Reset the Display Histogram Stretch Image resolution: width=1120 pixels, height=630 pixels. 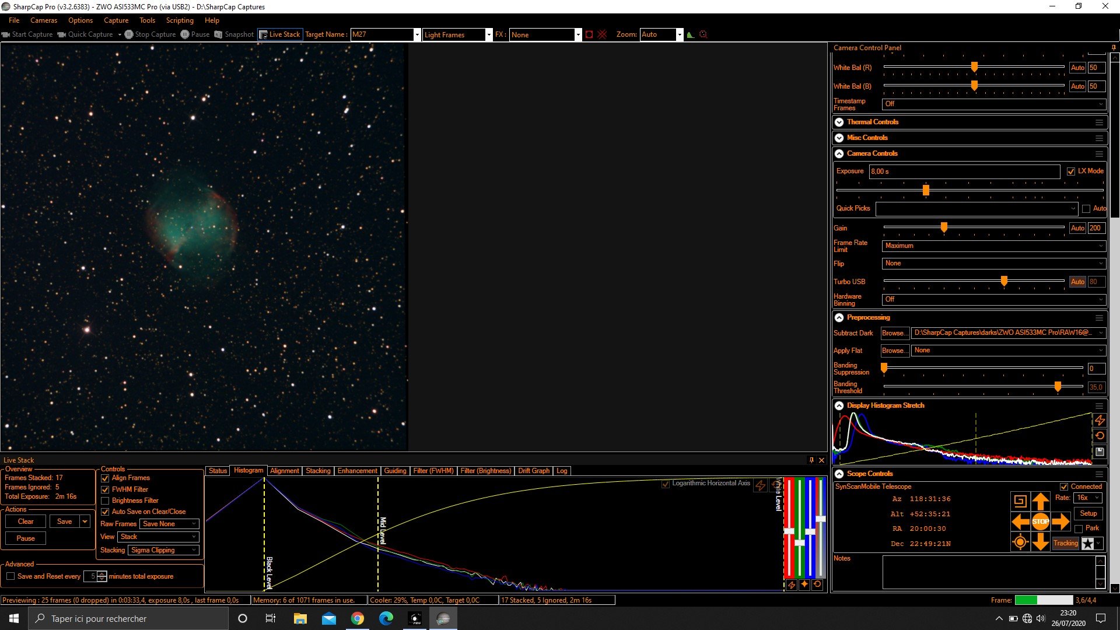click(x=1100, y=436)
